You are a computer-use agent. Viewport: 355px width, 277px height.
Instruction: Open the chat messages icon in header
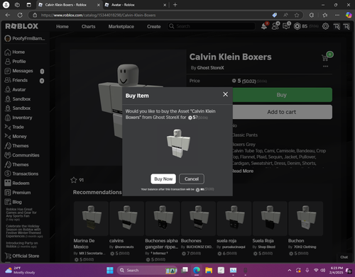pyautogui.click(x=286, y=26)
